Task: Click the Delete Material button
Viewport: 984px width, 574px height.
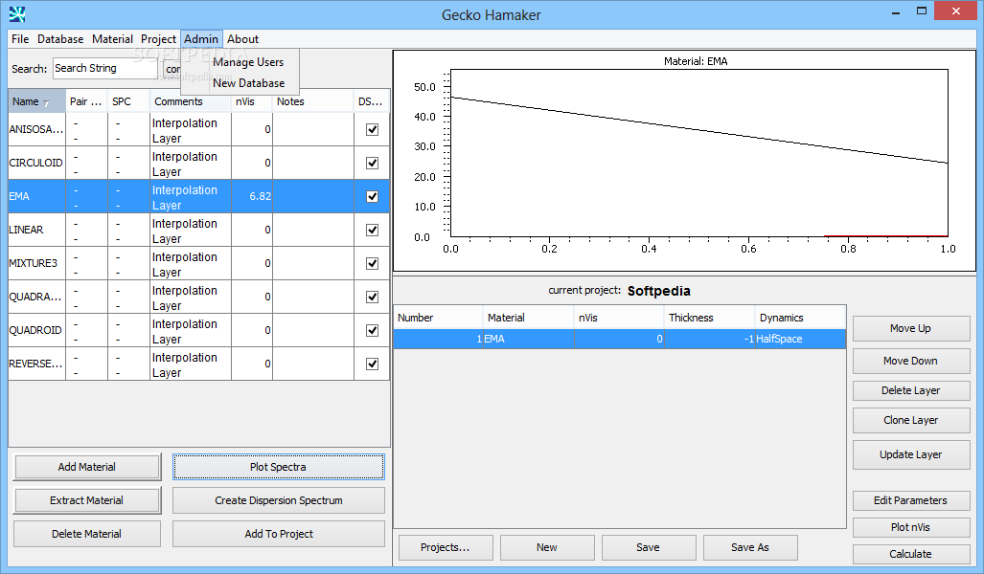Action: click(x=86, y=534)
